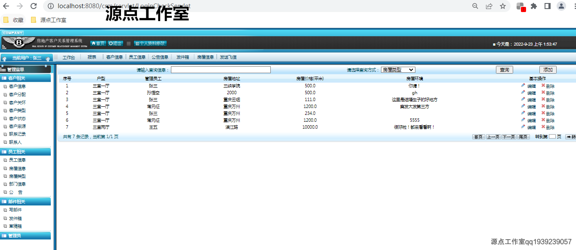Click the 查询 search button
This screenshot has height=250, width=576.
click(x=504, y=70)
